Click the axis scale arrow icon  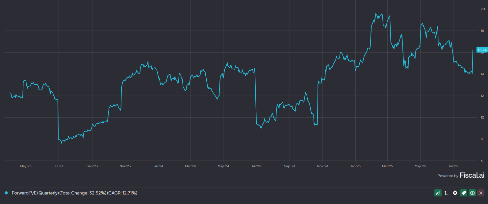[447, 193]
